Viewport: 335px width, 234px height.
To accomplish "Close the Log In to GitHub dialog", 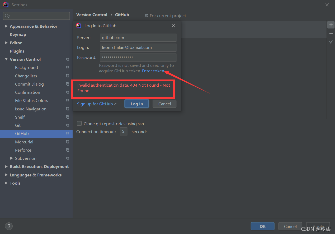I will point(173,26).
